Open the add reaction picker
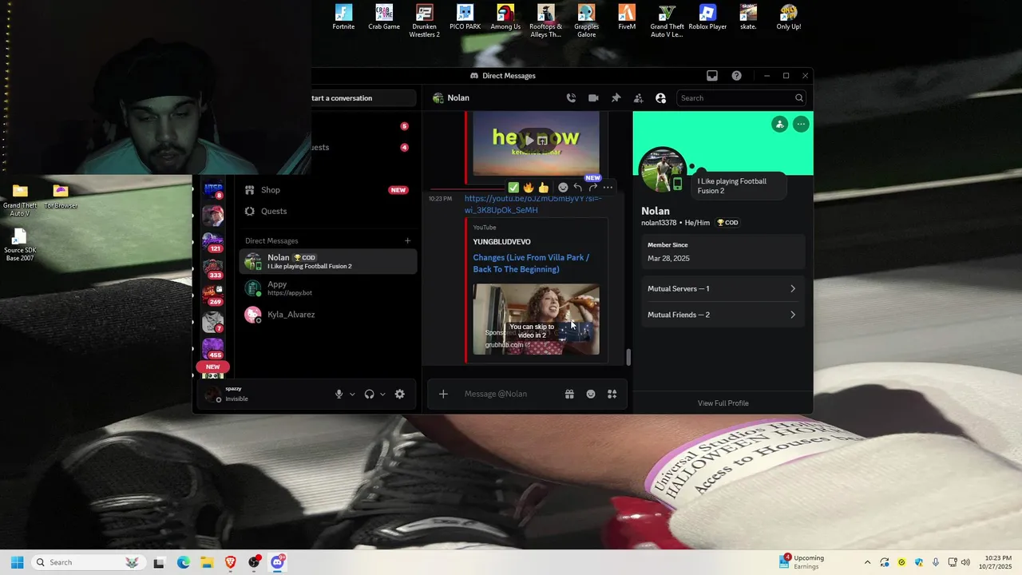The height and width of the screenshot is (575, 1022). (563, 188)
